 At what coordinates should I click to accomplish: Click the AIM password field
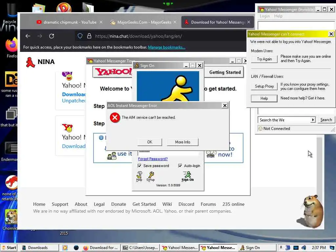coord(168,152)
